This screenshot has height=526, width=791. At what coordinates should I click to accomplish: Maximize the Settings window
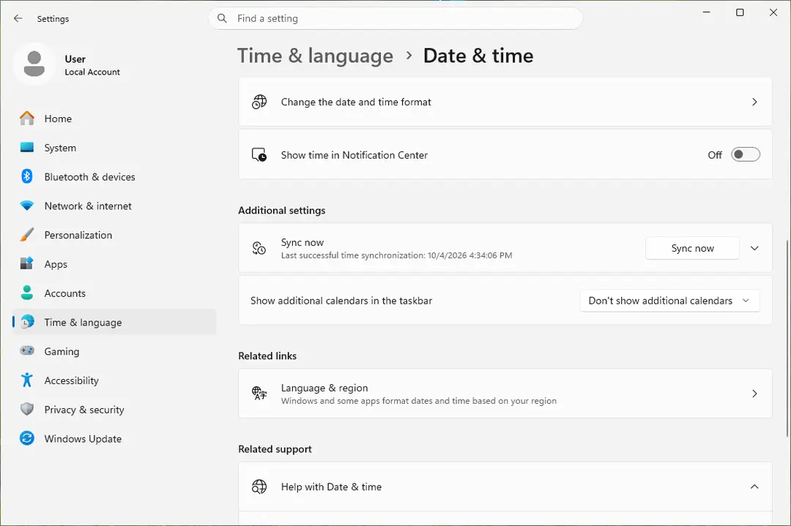pyautogui.click(x=740, y=12)
